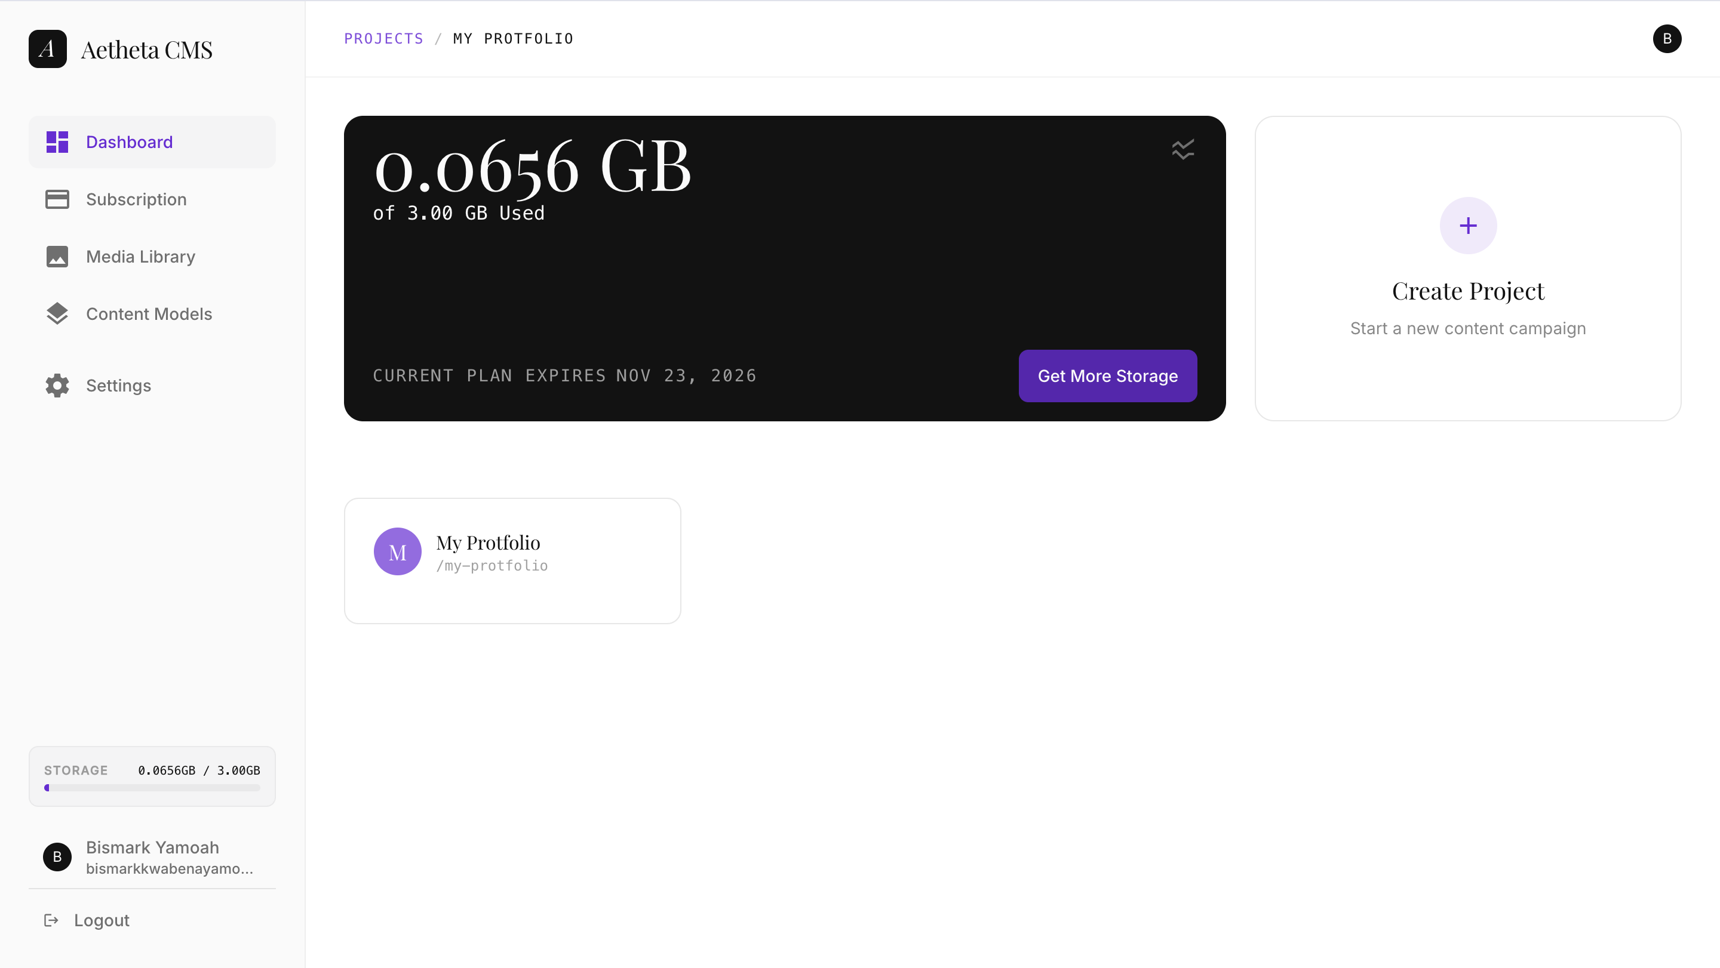Select Bismark Yamoah's profile avatar

coord(57,856)
